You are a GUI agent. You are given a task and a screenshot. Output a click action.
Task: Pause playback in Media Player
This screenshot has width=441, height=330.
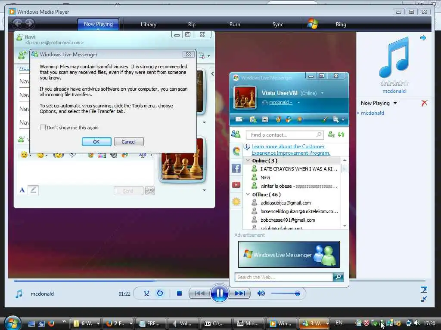point(219,293)
